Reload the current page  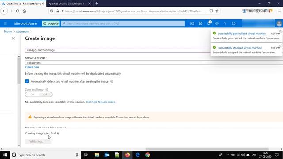(18, 11)
